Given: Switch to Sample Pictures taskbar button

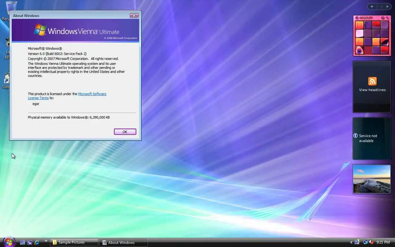Looking at the screenshot, I should 74,242.
